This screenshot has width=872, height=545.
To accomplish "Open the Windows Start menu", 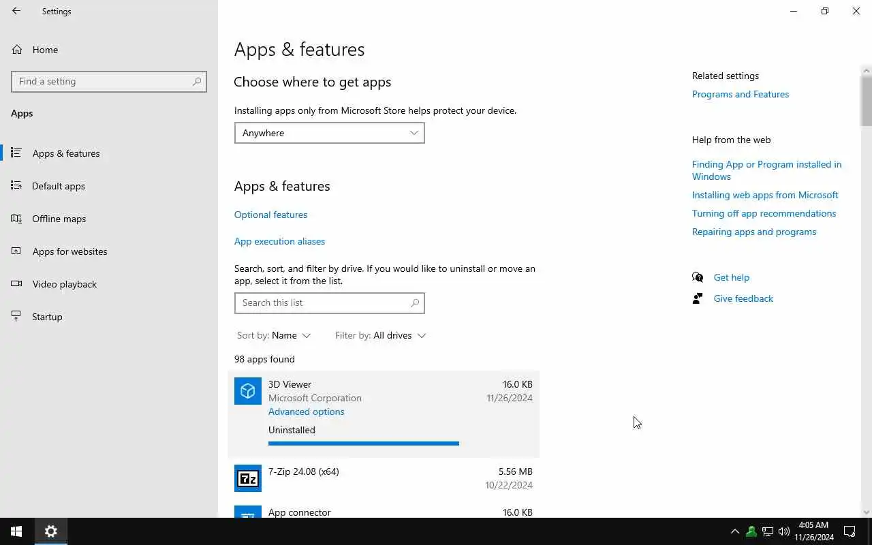I will click(x=16, y=531).
